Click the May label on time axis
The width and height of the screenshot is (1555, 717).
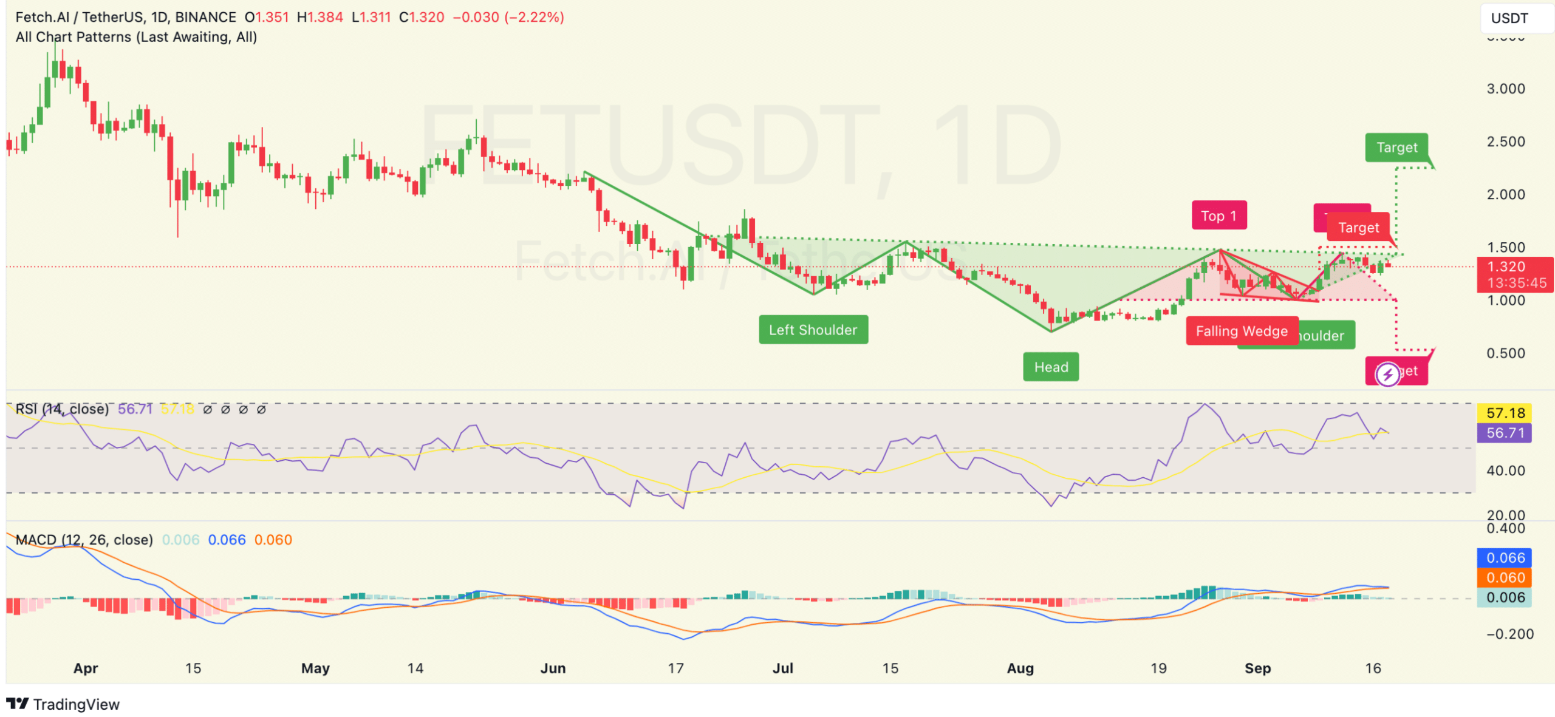click(x=315, y=668)
